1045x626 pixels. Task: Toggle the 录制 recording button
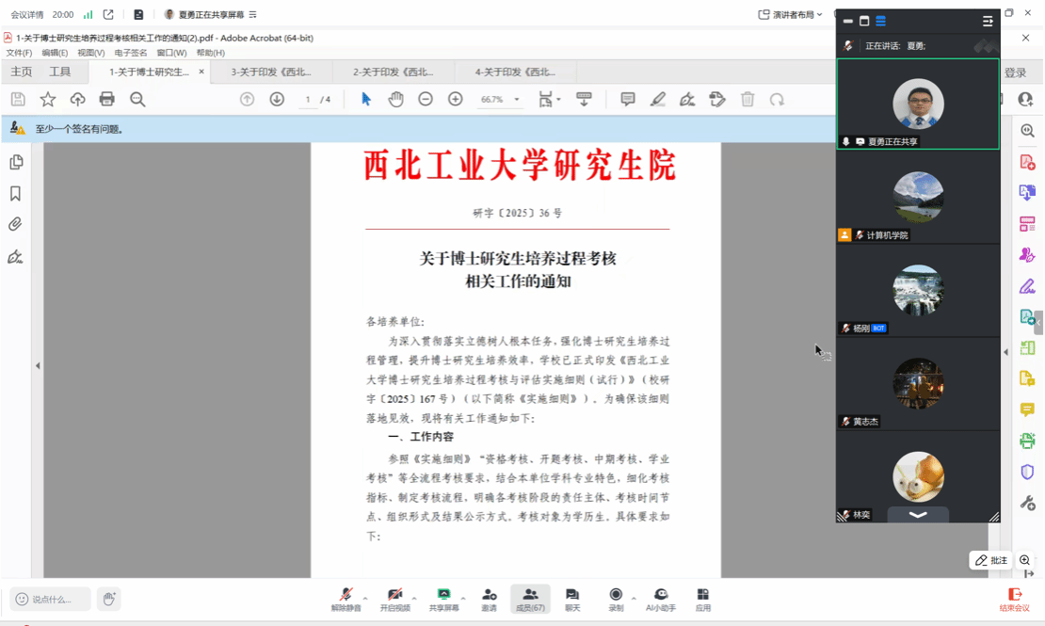click(x=616, y=599)
